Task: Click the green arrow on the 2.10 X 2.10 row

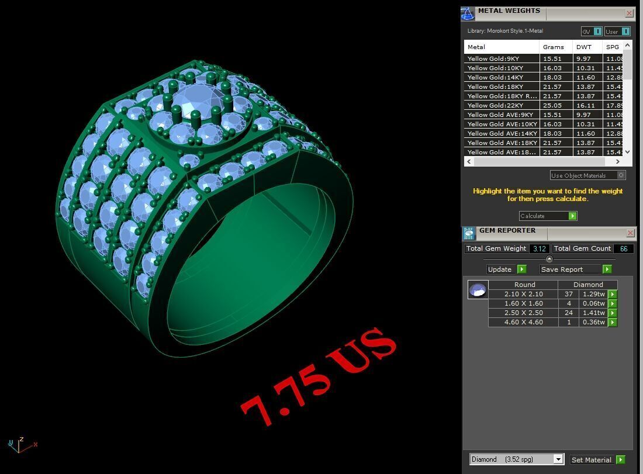Action: pyautogui.click(x=612, y=294)
